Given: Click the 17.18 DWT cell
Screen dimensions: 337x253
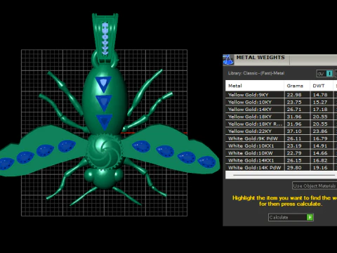Looking at the screenshot, I should (322, 109).
